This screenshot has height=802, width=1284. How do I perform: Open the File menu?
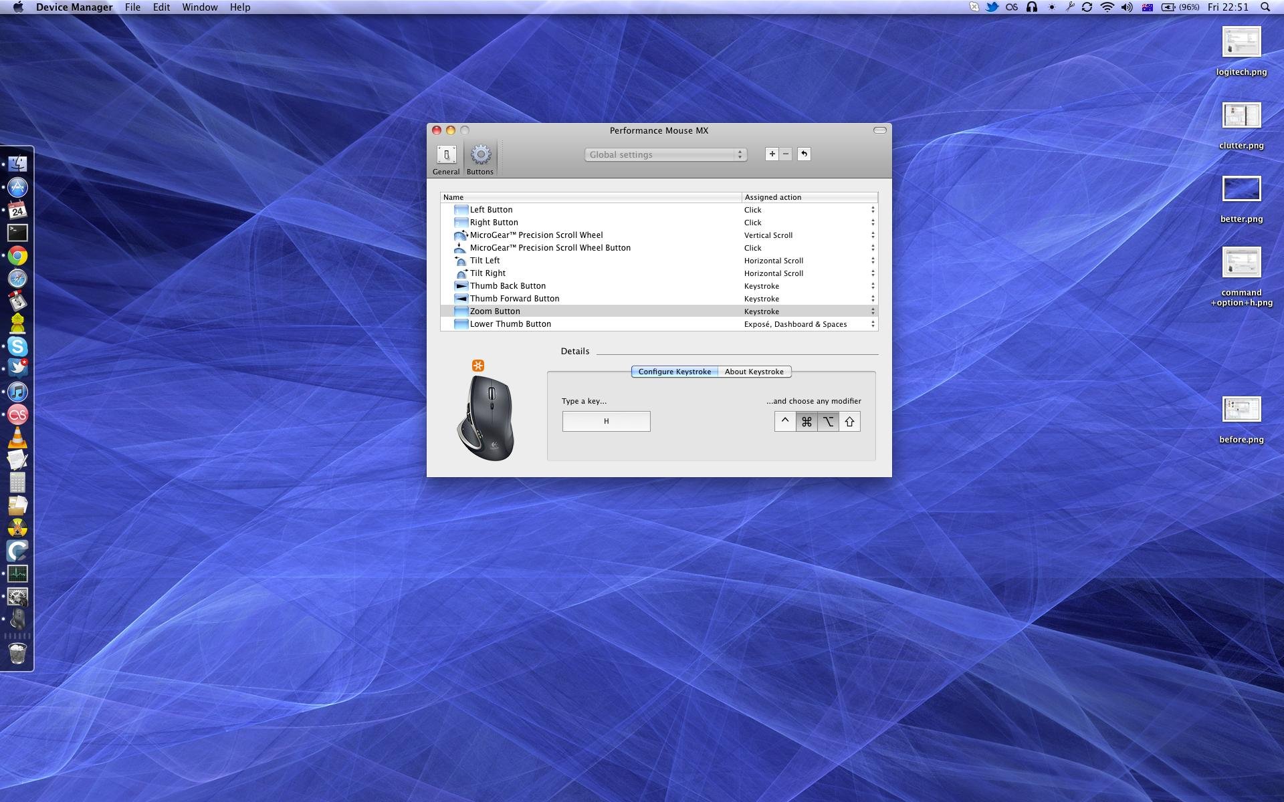tap(132, 7)
